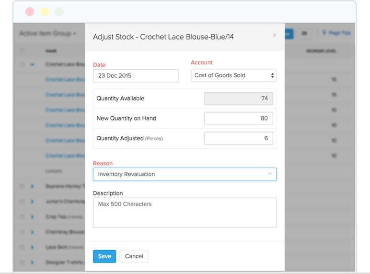370x274 pixels.
Task: Click the New Quantity on Hand field
Action: (239, 118)
